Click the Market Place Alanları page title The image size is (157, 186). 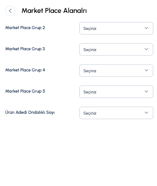(54, 11)
